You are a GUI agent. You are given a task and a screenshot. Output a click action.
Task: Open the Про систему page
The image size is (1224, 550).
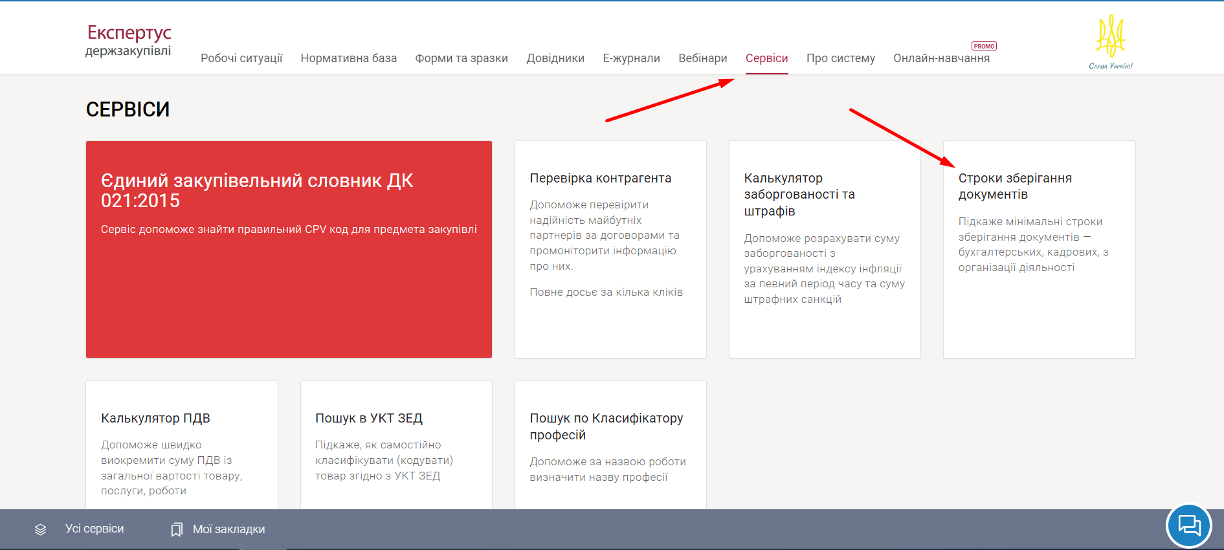tap(840, 58)
